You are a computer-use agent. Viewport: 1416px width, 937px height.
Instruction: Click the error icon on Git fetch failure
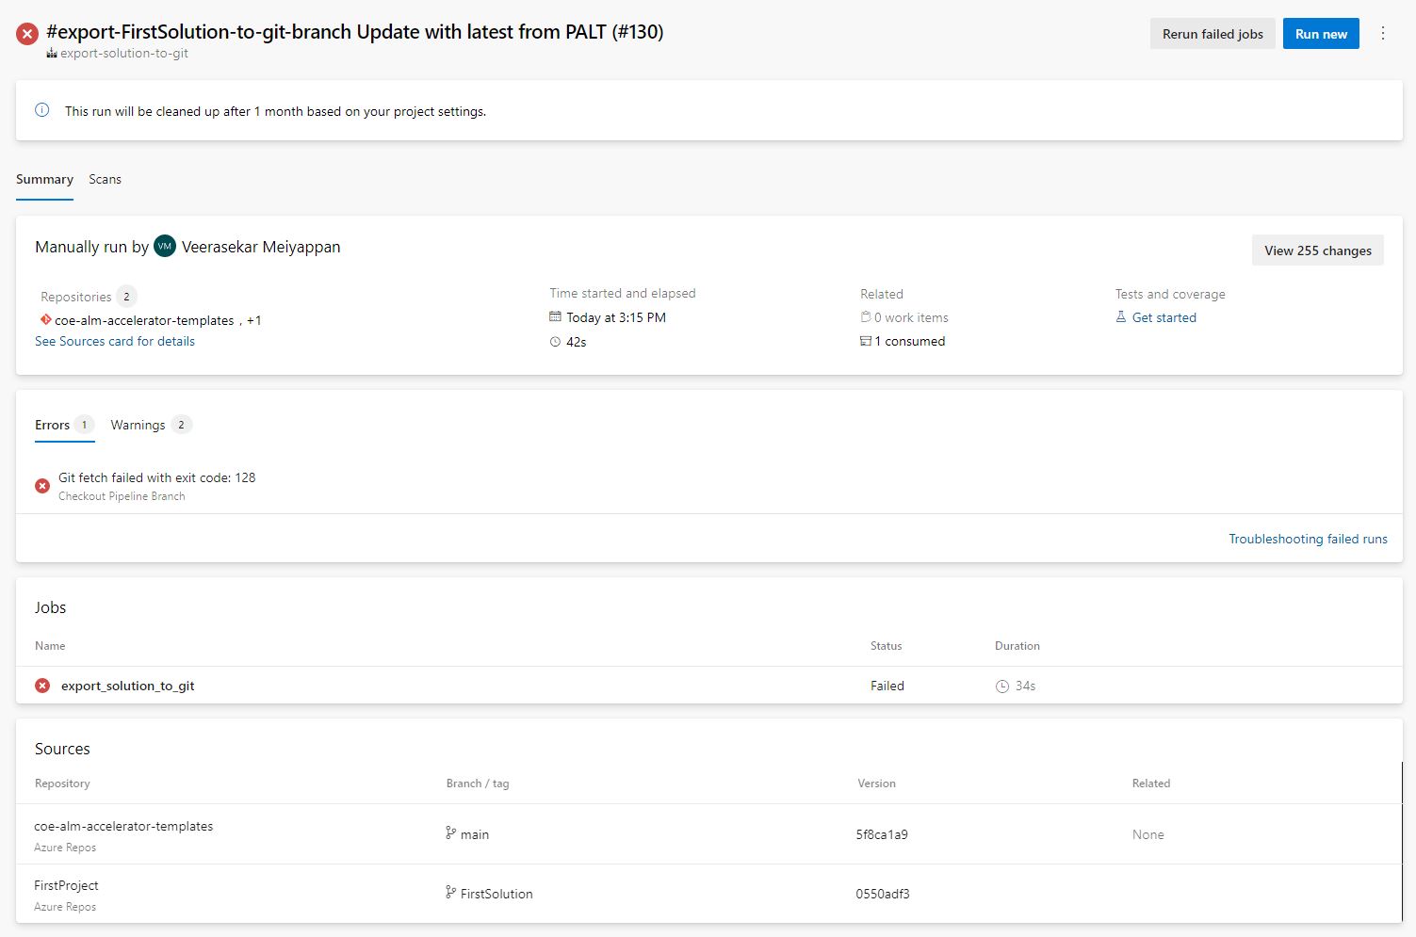point(41,485)
